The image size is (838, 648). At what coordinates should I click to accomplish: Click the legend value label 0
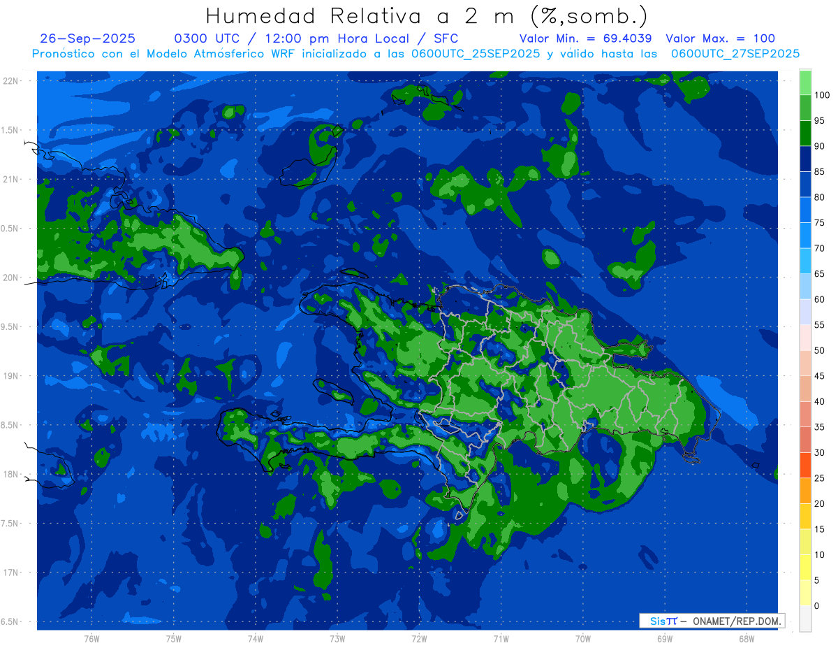(817, 605)
